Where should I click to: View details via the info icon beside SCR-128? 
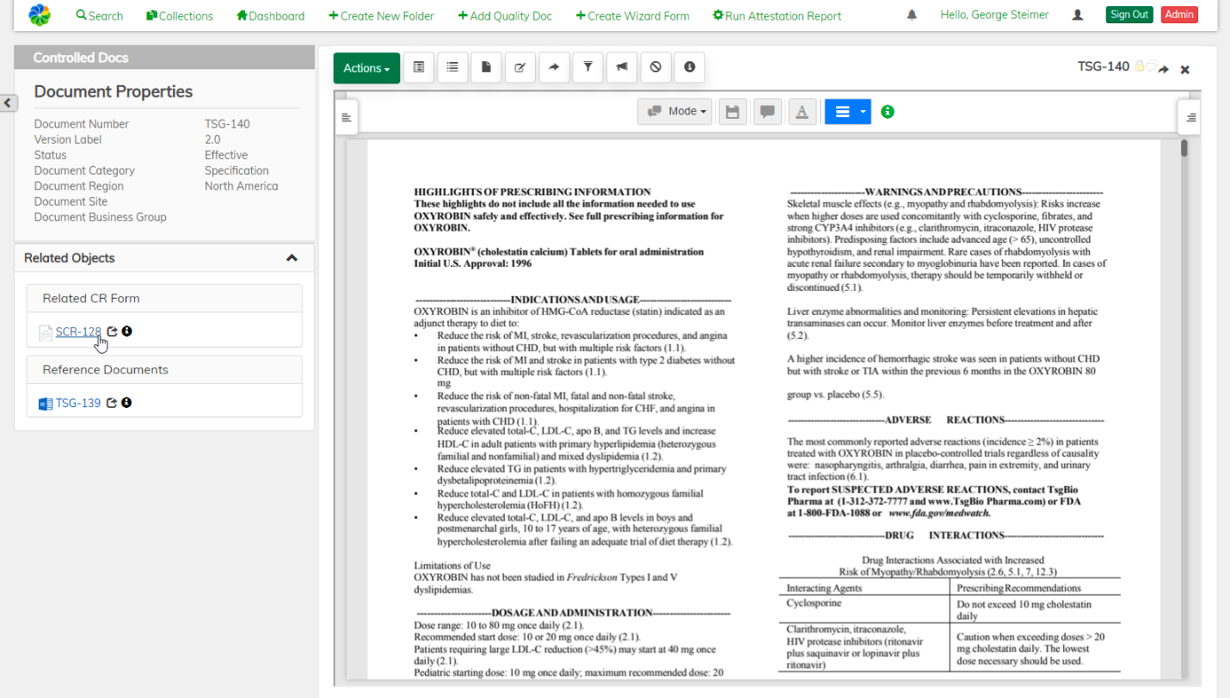[126, 330]
